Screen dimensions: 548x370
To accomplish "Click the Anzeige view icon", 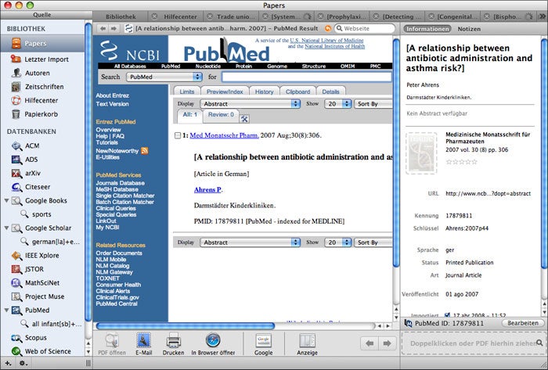I will coord(307,341).
